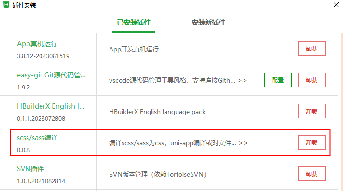This screenshot has width=343, height=191.
Task: Close the 插件安装 dialog
Action: (x=336, y=5)
